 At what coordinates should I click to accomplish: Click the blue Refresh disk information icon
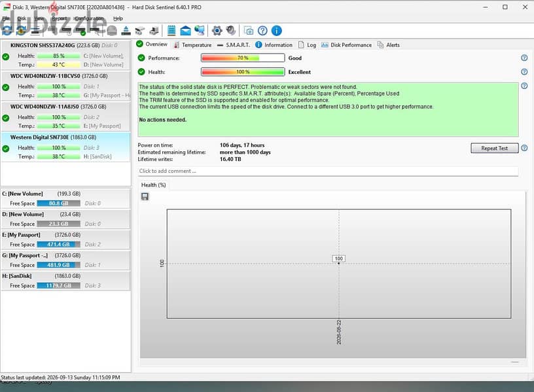coord(7,31)
